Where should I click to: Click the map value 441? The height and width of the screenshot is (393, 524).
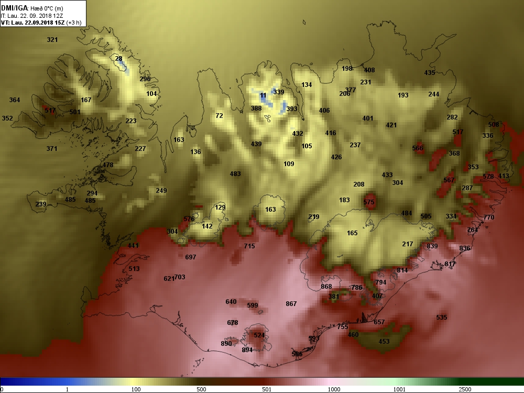click(x=133, y=246)
